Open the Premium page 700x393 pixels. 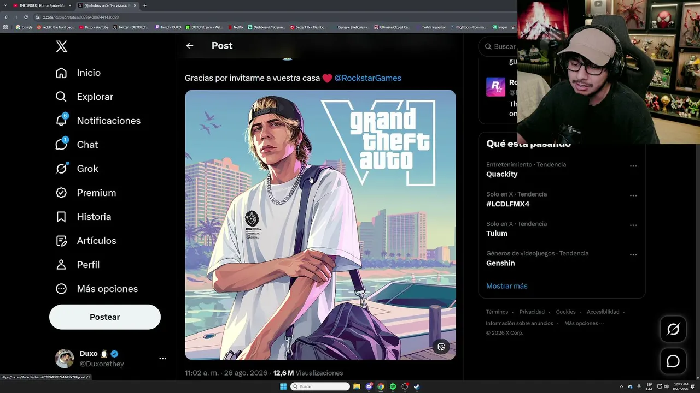click(85, 193)
